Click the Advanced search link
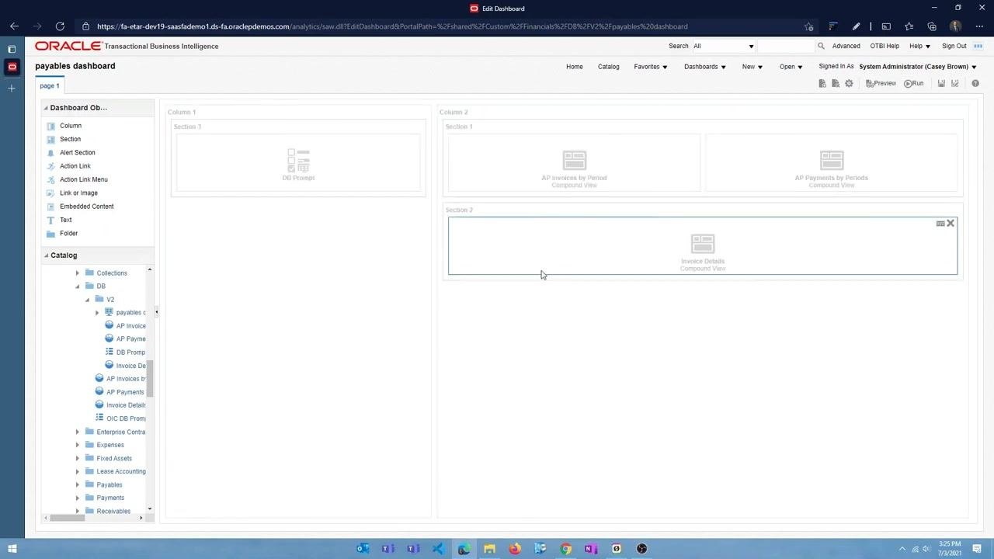Screen dimensions: 994x559 [x=846, y=47]
